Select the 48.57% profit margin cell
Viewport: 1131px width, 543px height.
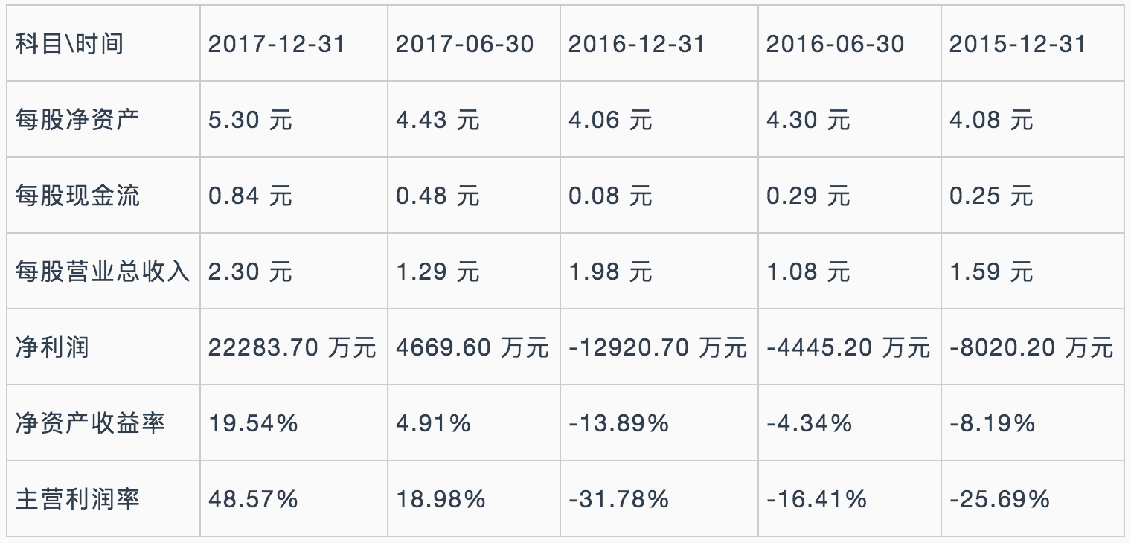tap(253, 498)
